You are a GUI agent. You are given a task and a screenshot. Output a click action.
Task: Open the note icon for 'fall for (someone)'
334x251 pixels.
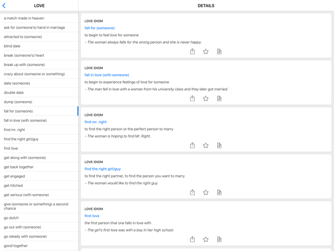219,52
